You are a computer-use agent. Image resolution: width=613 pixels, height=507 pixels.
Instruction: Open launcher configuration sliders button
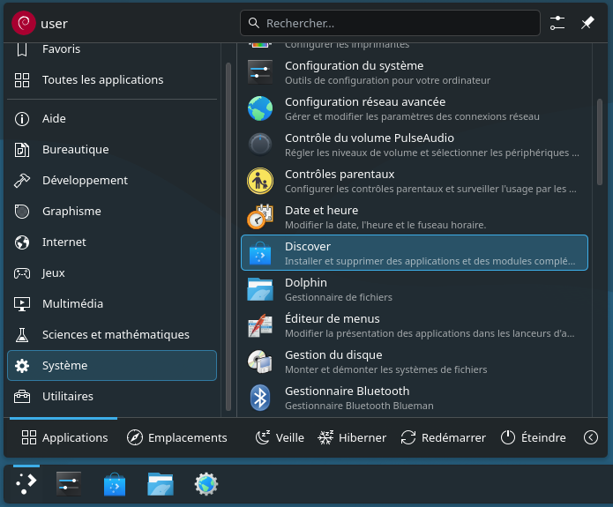(557, 23)
